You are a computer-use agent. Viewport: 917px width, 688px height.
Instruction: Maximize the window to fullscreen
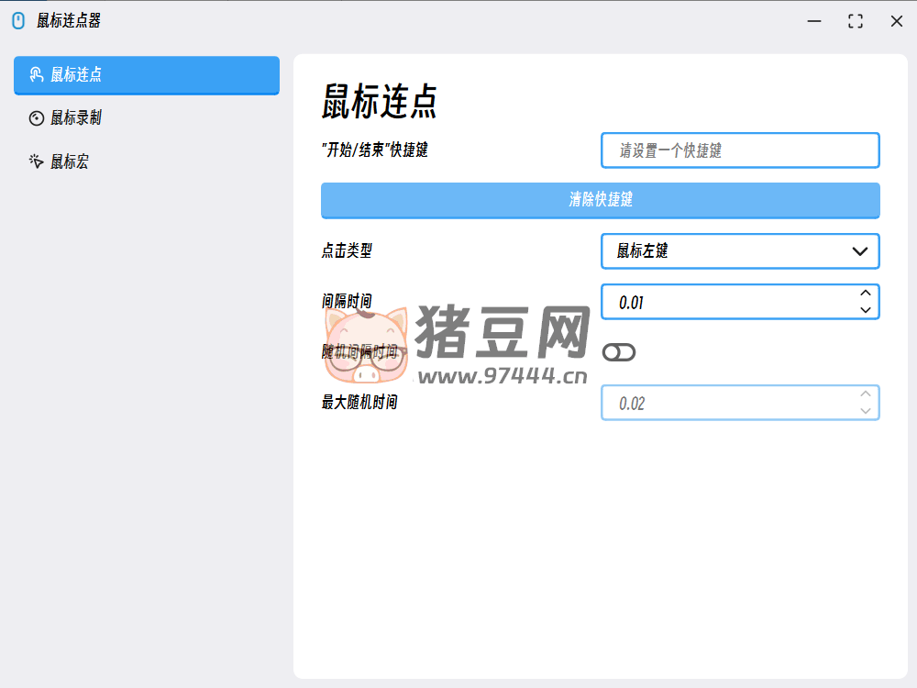coord(856,21)
